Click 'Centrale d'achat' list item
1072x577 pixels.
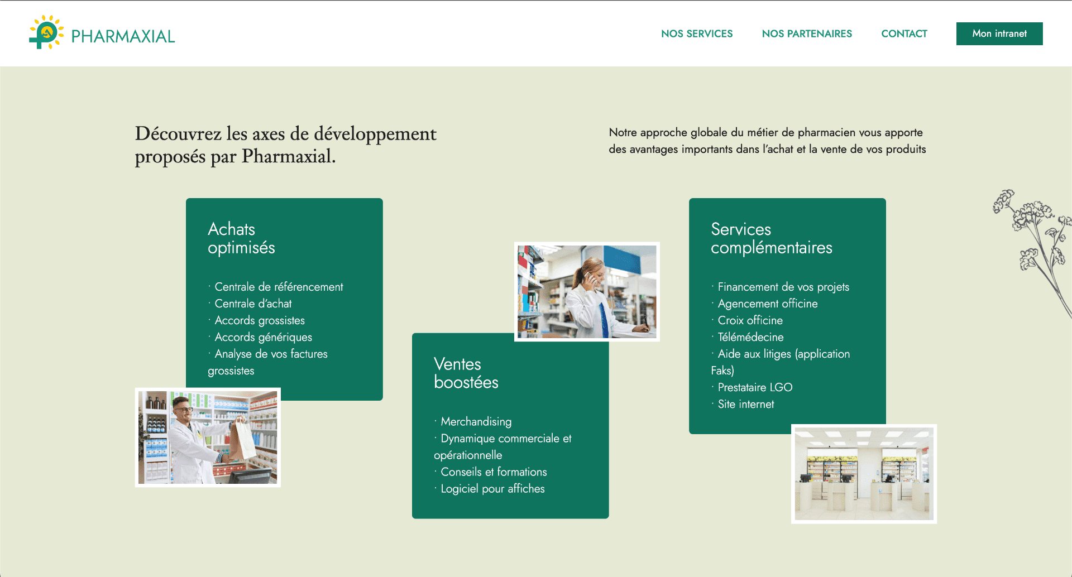point(253,304)
